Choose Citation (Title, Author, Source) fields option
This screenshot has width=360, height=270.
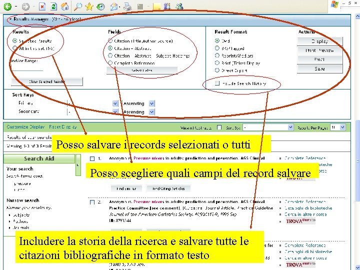coord(110,41)
